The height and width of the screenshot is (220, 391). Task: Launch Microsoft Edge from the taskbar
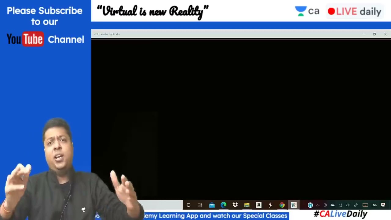pyautogui.click(x=223, y=205)
